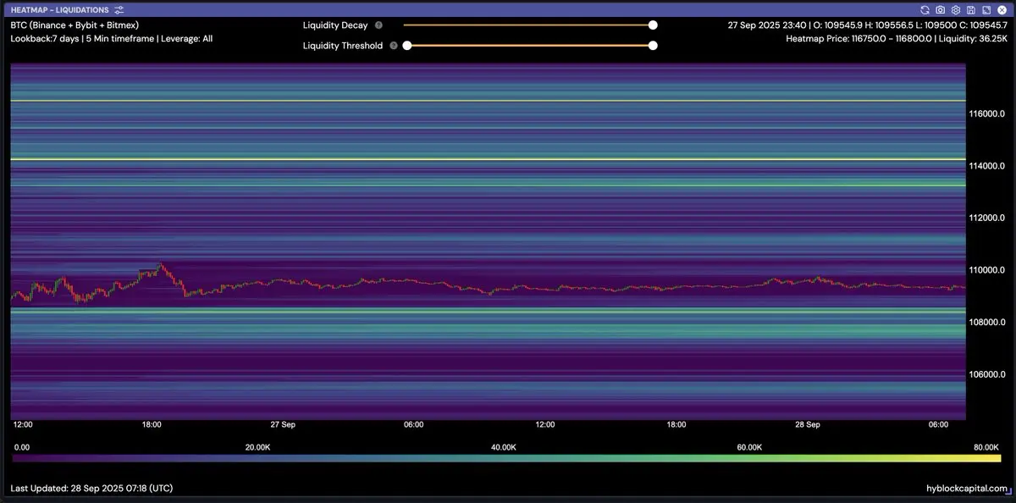Click the 40.00K legend value
This screenshot has width=1016, height=503.
(504, 446)
